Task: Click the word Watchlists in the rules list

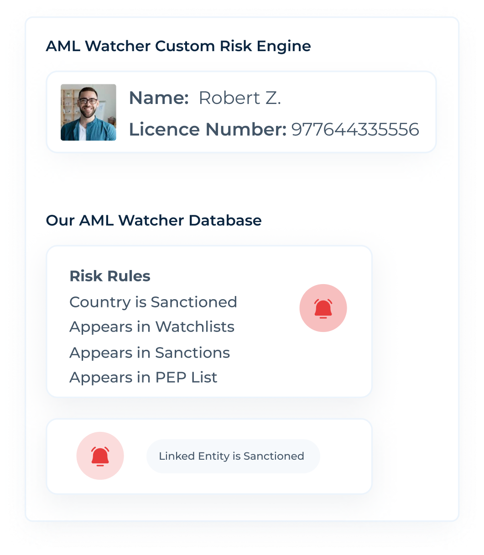Action: coord(194,327)
